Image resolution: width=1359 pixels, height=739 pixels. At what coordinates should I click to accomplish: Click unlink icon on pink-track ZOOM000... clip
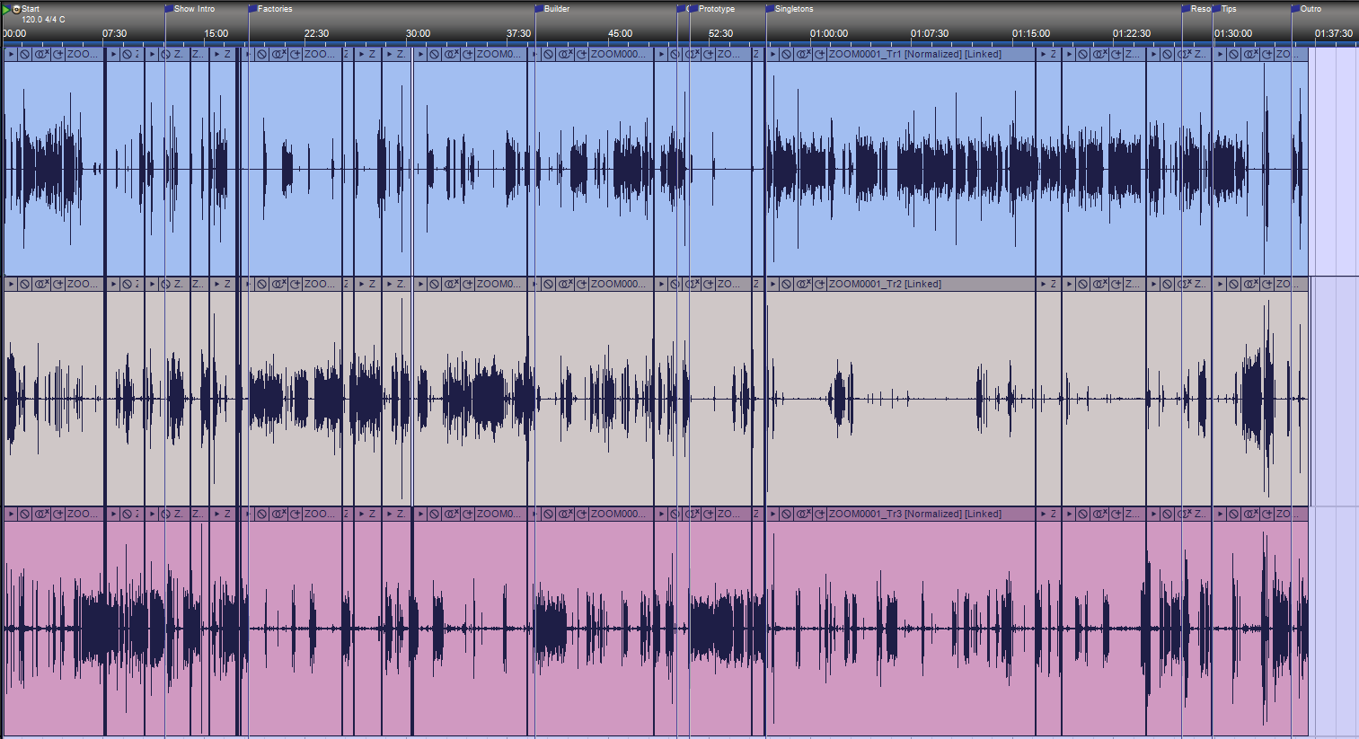click(565, 514)
